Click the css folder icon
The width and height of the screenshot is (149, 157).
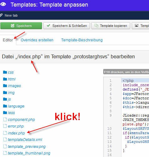click(5, 72)
